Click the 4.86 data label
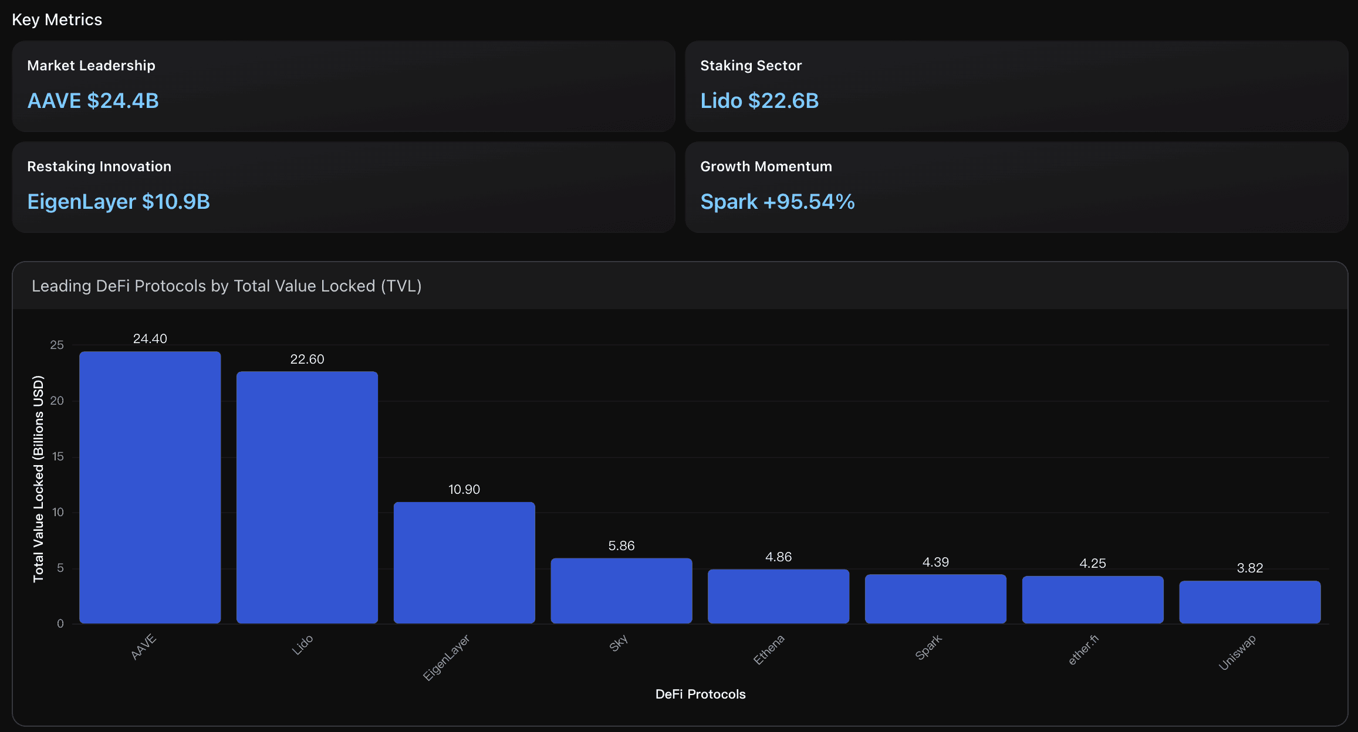The width and height of the screenshot is (1358, 732). (779, 557)
